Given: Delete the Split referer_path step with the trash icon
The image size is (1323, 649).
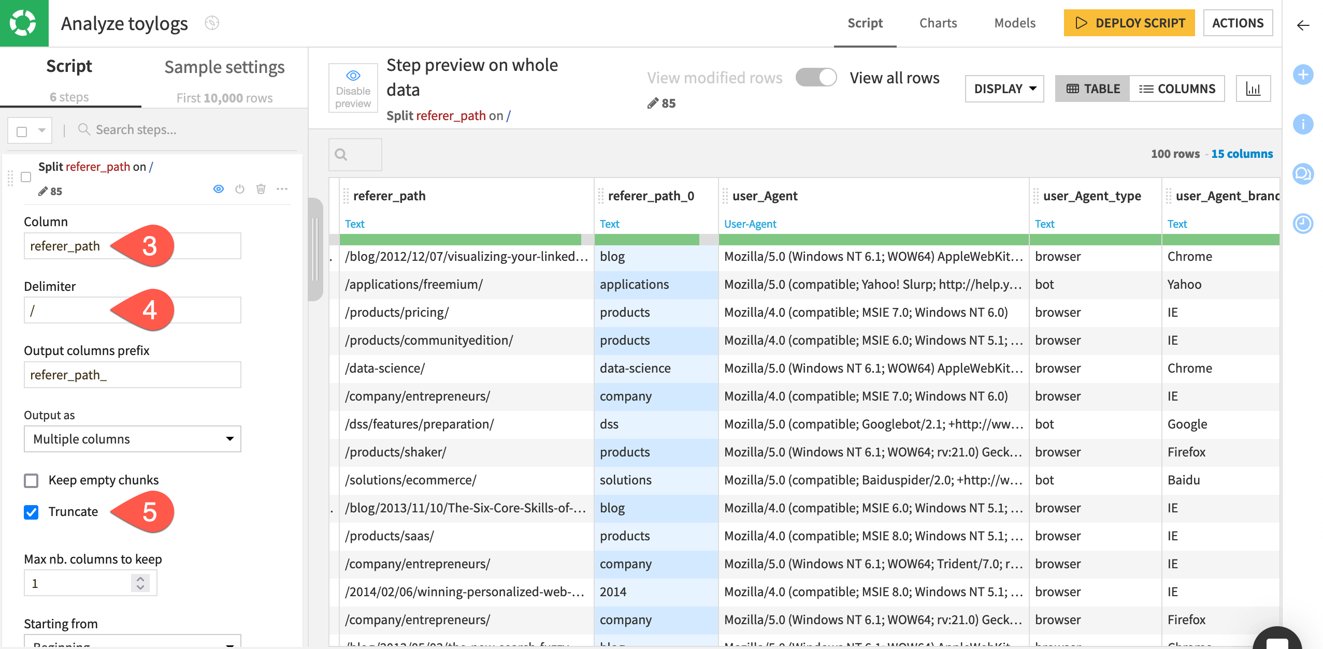Looking at the screenshot, I should 261,189.
